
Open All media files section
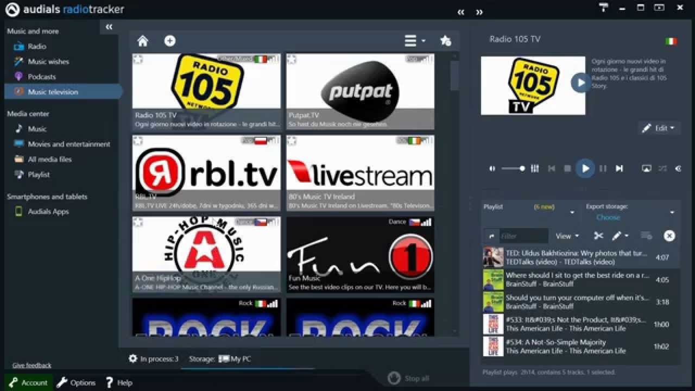click(49, 159)
